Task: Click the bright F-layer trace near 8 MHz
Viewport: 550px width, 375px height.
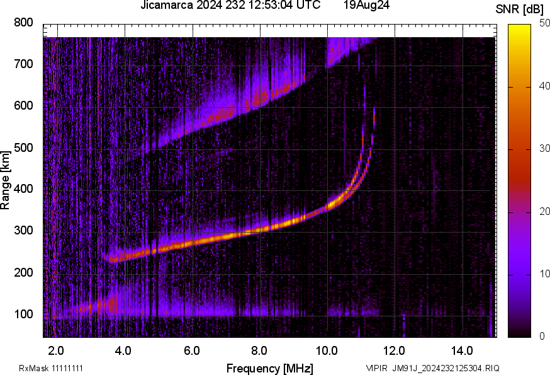Action: click(x=260, y=230)
